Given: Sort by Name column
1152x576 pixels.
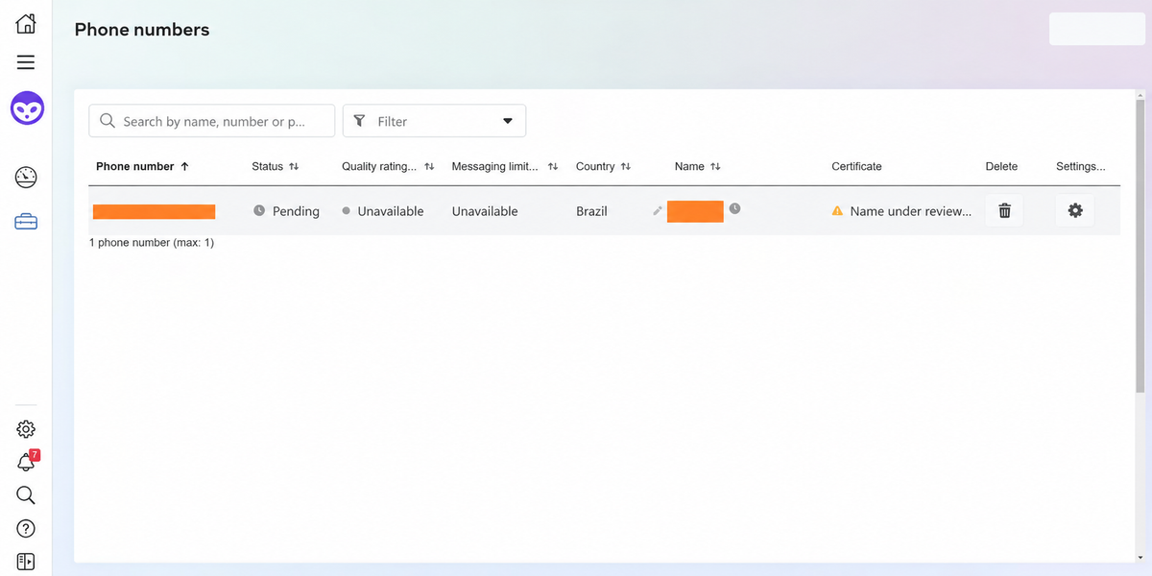Looking at the screenshot, I should point(698,166).
